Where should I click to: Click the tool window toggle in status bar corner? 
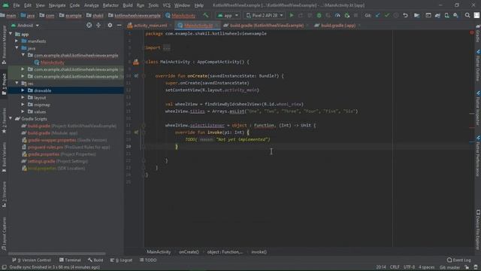tap(5, 267)
